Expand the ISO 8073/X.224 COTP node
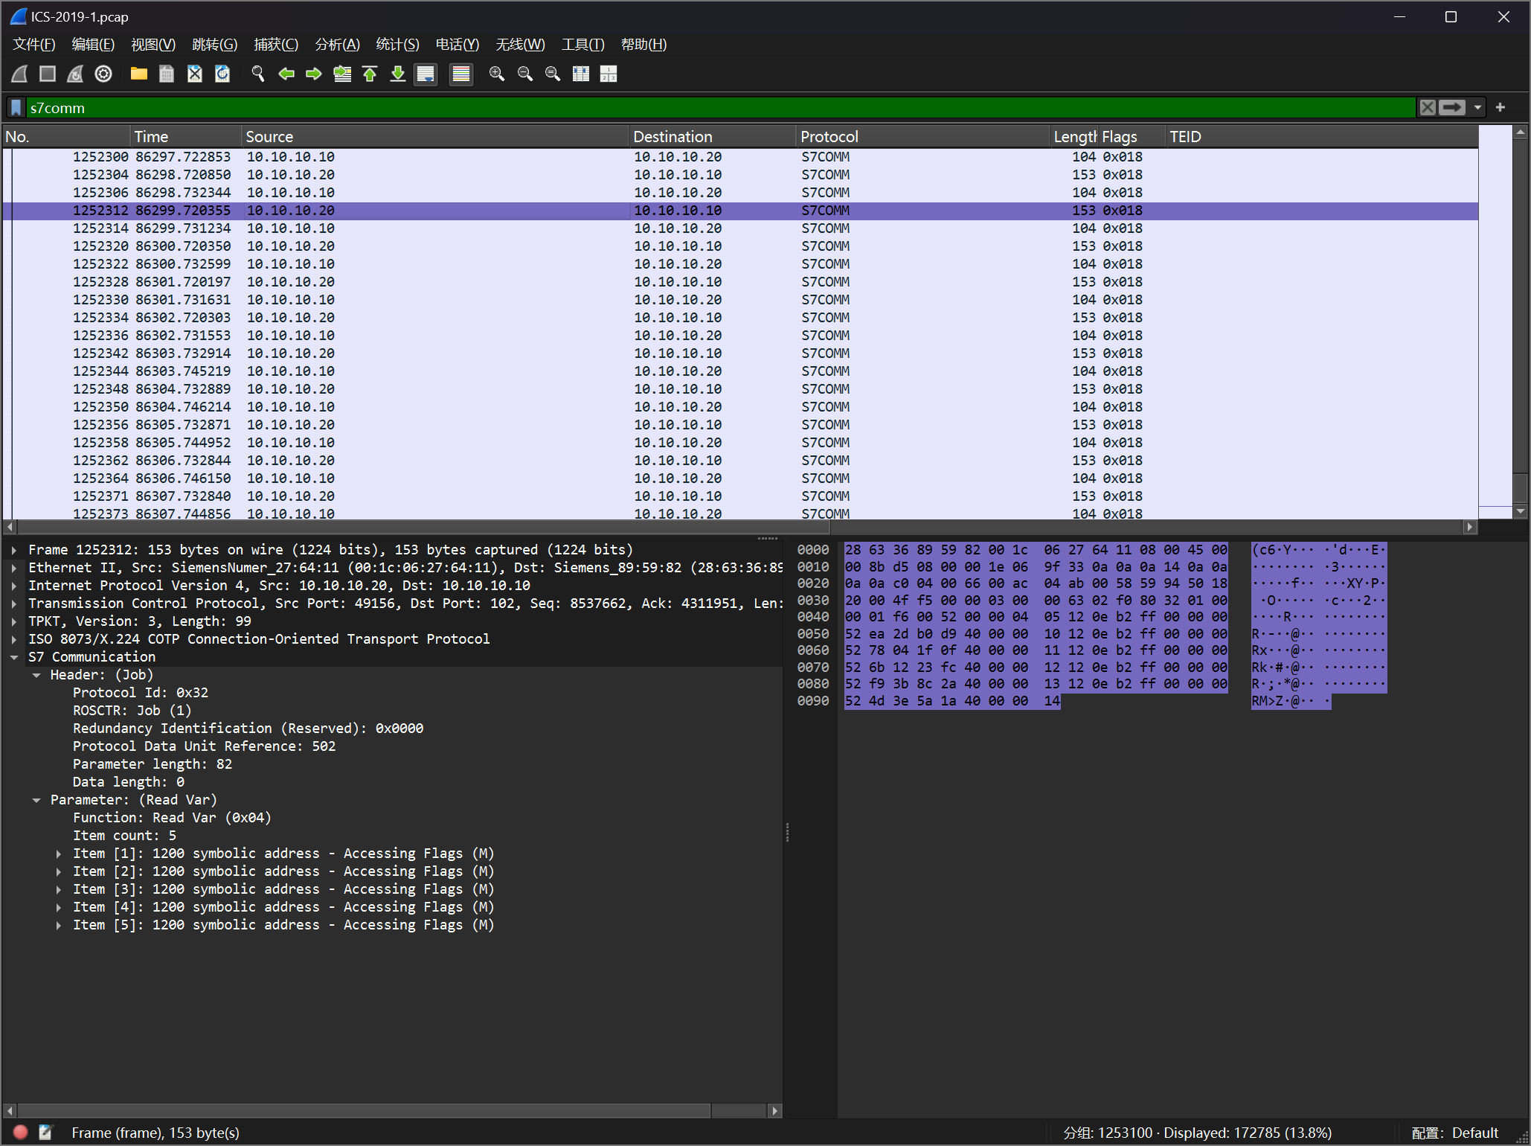Screen dimensions: 1531x1146 pos(14,639)
